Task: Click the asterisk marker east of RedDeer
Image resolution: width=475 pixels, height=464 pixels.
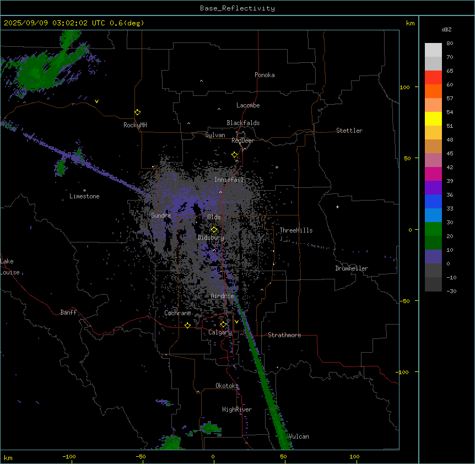Action: click(x=277, y=167)
